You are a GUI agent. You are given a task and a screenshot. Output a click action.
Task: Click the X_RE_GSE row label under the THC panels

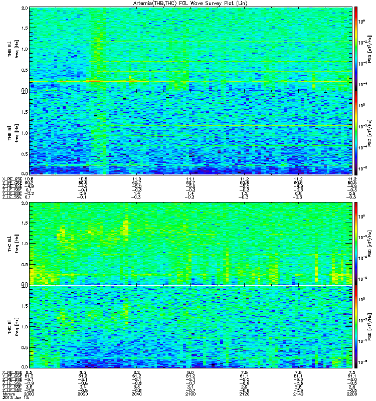click(x=12, y=372)
